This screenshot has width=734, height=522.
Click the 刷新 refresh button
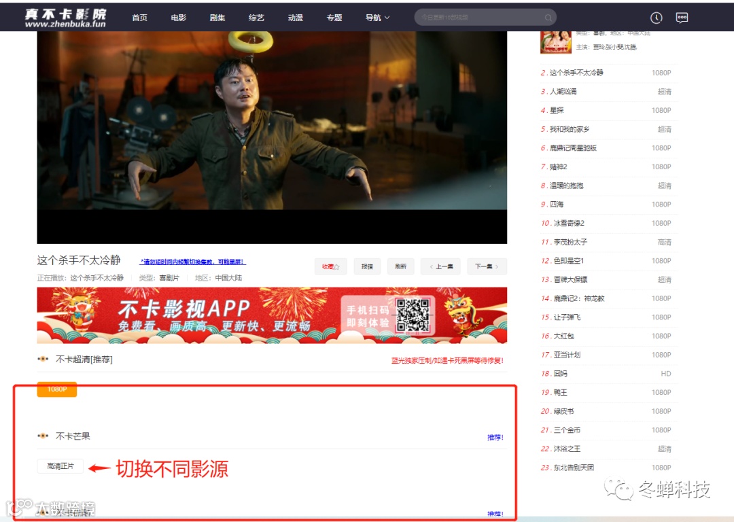pos(401,266)
